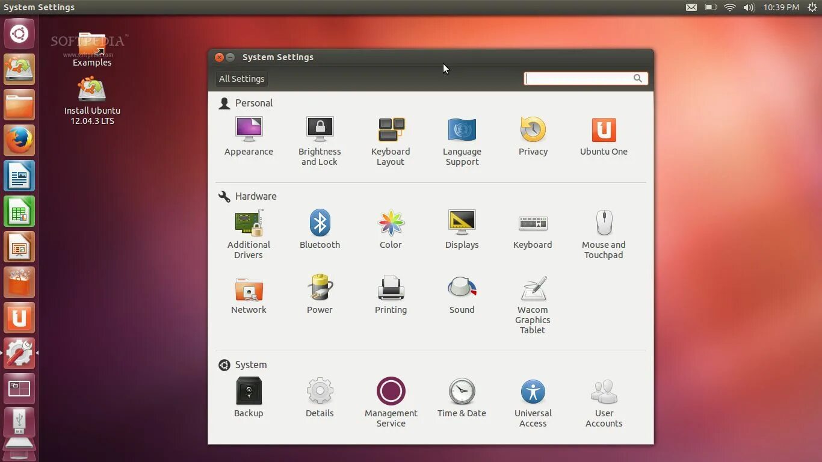
Task: Launch LibreOffice Writer from launcher
Action: [19, 176]
